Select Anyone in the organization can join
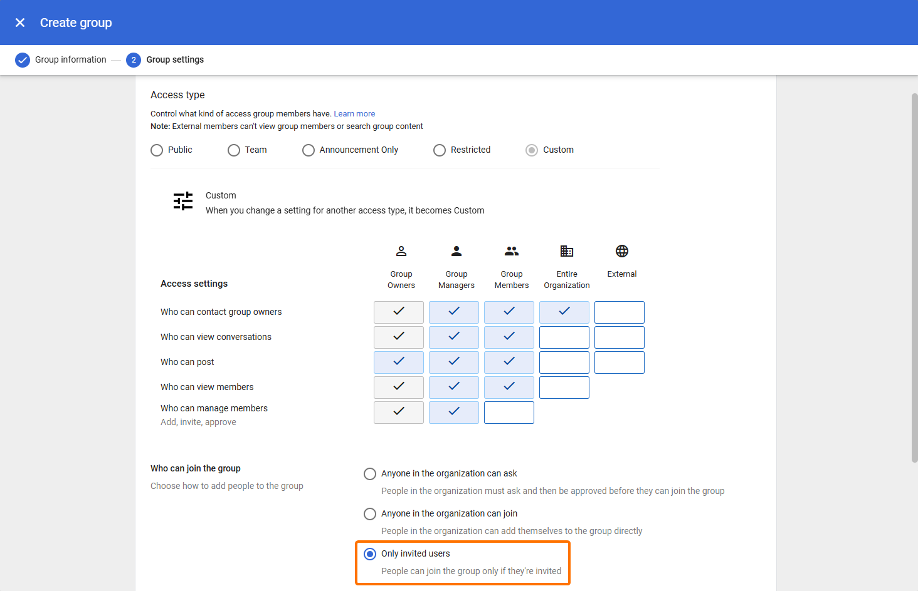This screenshot has height=591, width=918. pyautogui.click(x=370, y=514)
